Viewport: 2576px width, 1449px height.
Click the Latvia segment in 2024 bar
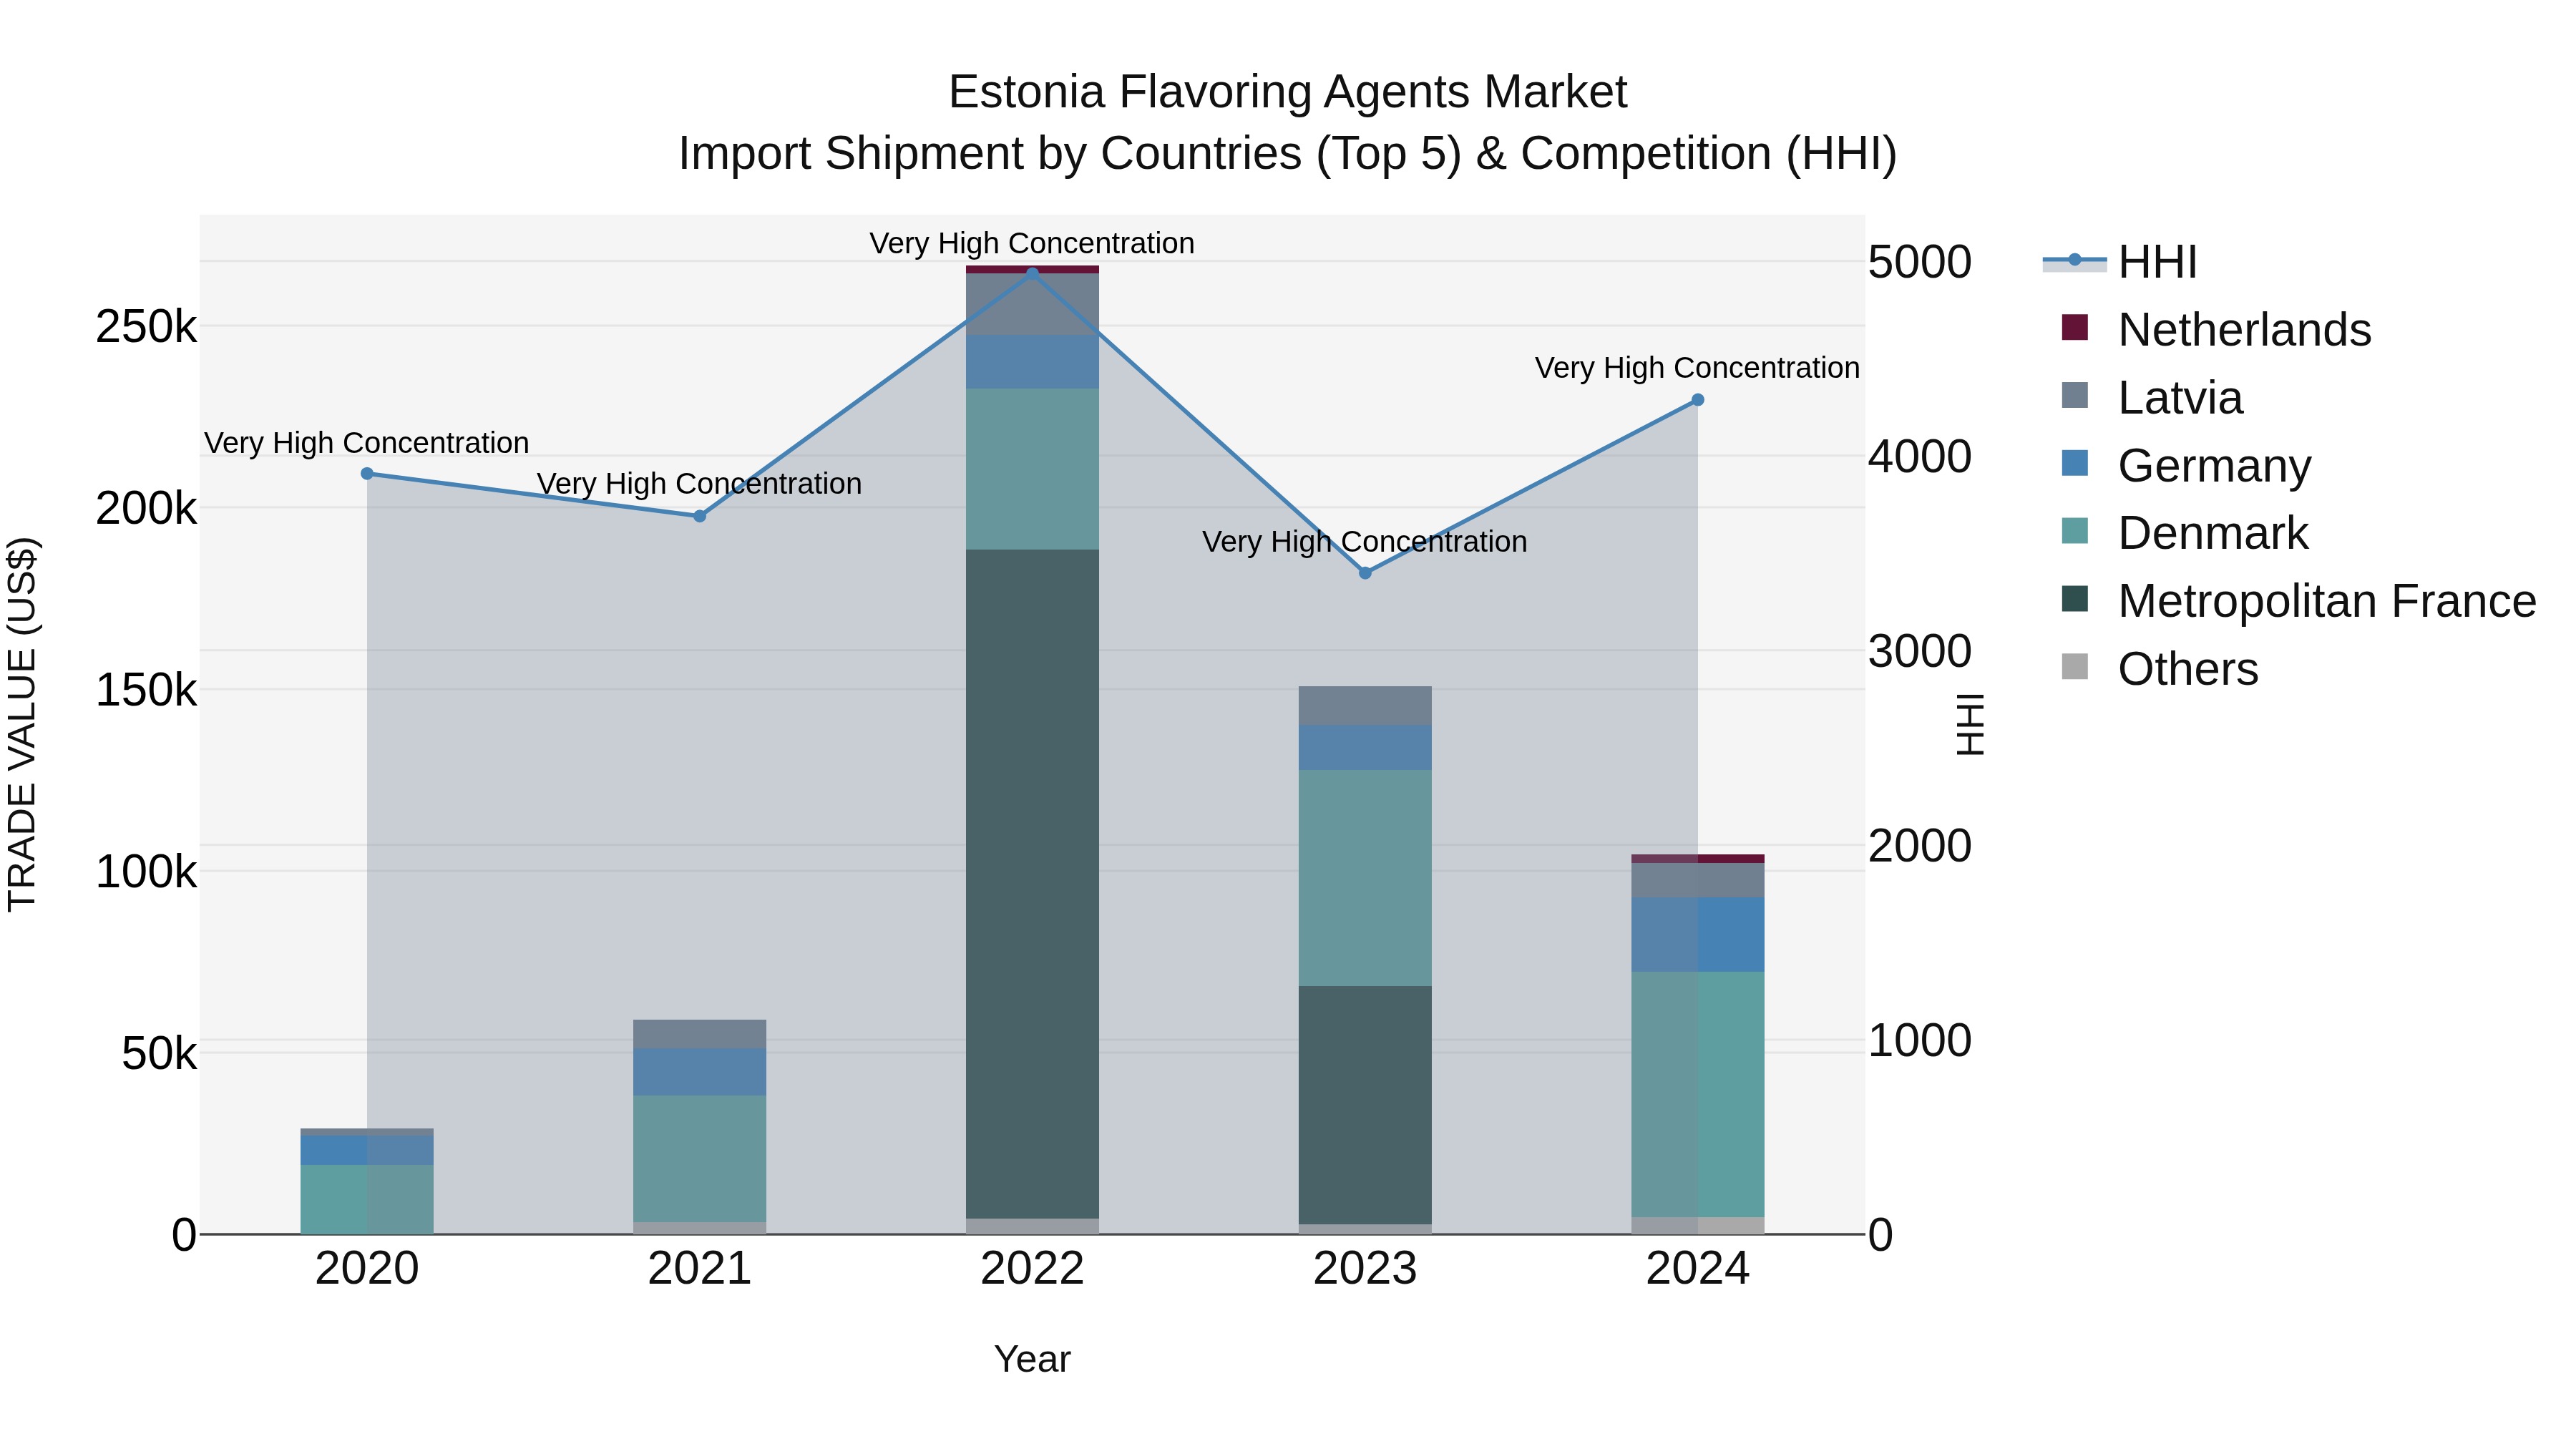pos(1698,880)
